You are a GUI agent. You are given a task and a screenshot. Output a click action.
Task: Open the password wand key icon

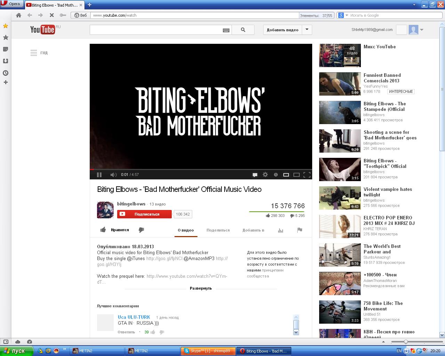(x=63, y=15)
